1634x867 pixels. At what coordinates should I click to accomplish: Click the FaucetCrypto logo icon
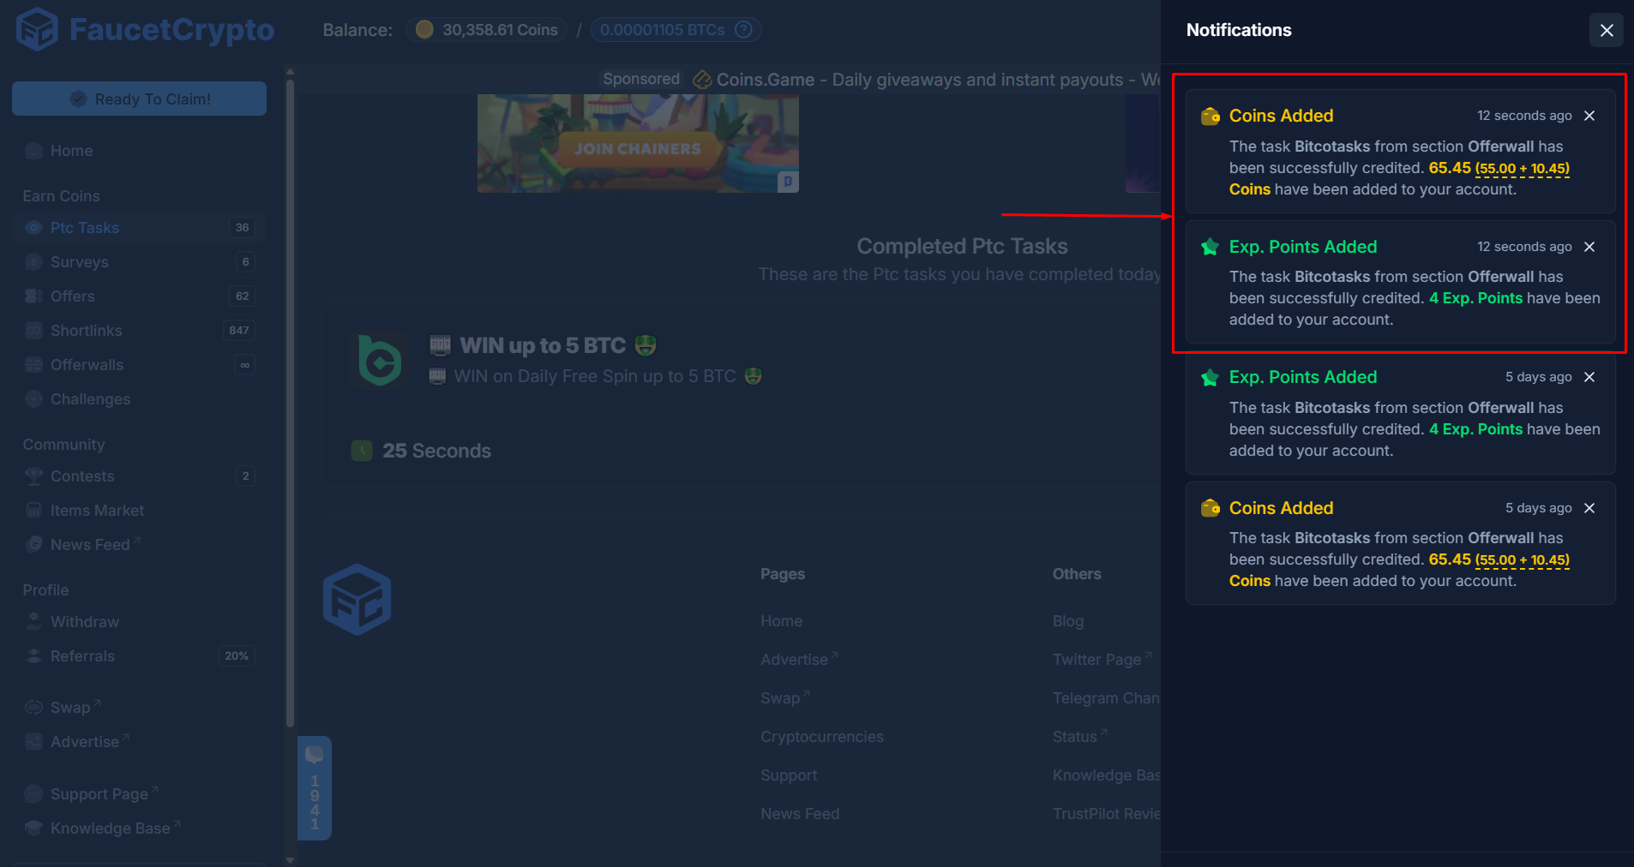(x=37, y=28)
